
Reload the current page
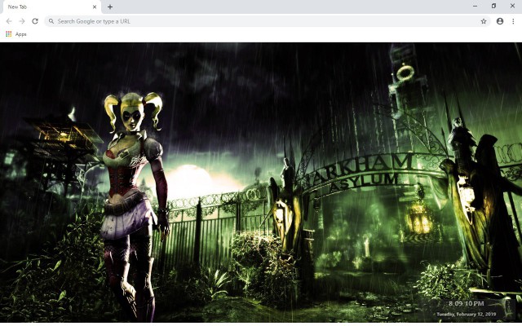[35, 21]
